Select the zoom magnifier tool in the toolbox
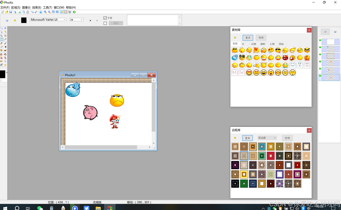 (1, 35)
